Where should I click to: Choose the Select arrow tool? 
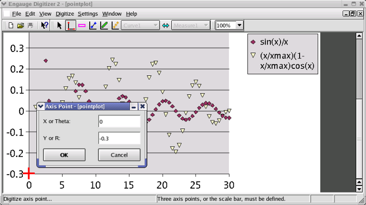pyautogui.click(x=59, y=25)
